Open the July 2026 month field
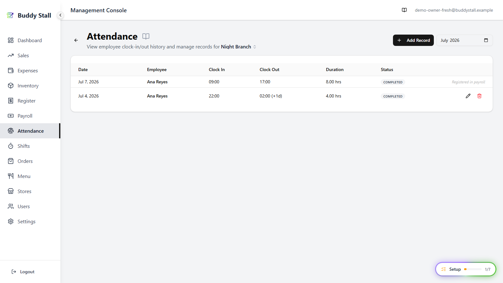 point(464,40)
